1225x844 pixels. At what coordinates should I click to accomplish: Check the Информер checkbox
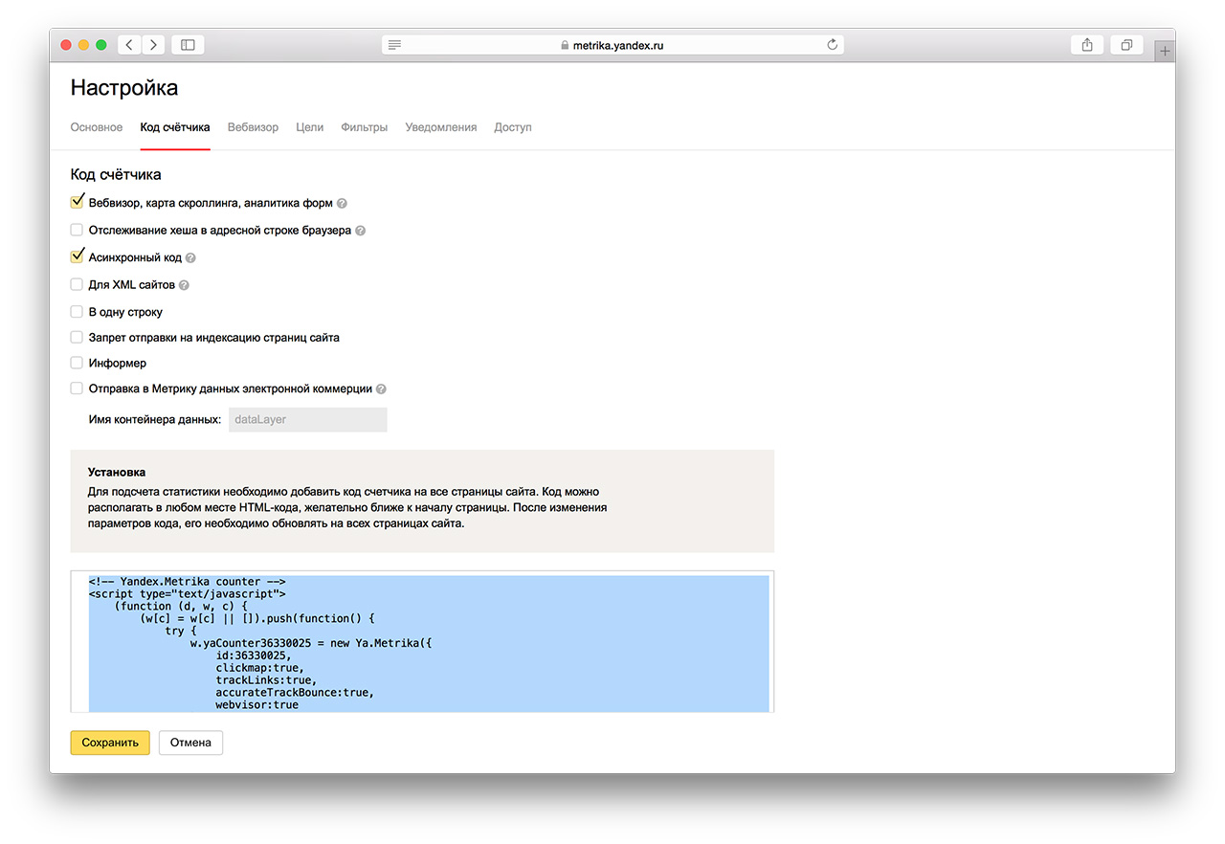click(77, 364)
